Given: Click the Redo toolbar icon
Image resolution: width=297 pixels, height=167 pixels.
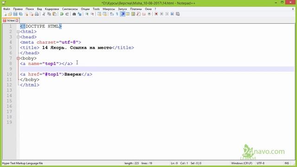Looking at the screenshot, I should [67, 14].
